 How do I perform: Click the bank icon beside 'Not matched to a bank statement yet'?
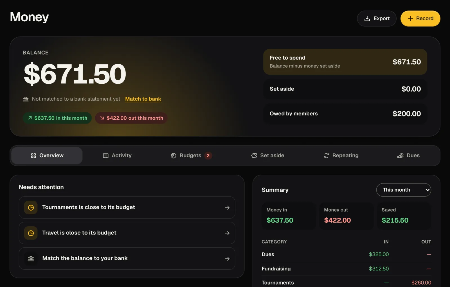click(x=26, y=99)
